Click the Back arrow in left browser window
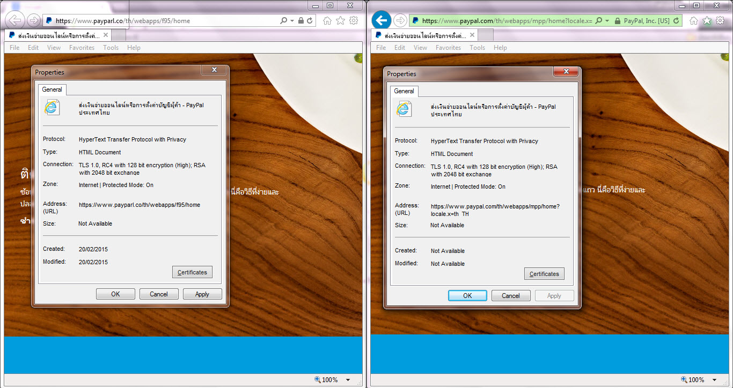The width and height of the screenshot is (733, 388). pos(16,21)
